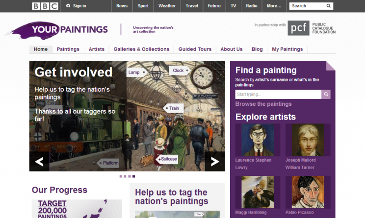Click the Lamp tag on the painting

pyautogui.click(x=136, y=73)
